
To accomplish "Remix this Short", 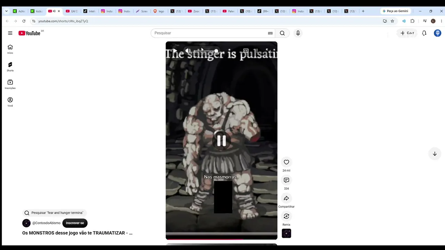I will click(x=286, y=216).
